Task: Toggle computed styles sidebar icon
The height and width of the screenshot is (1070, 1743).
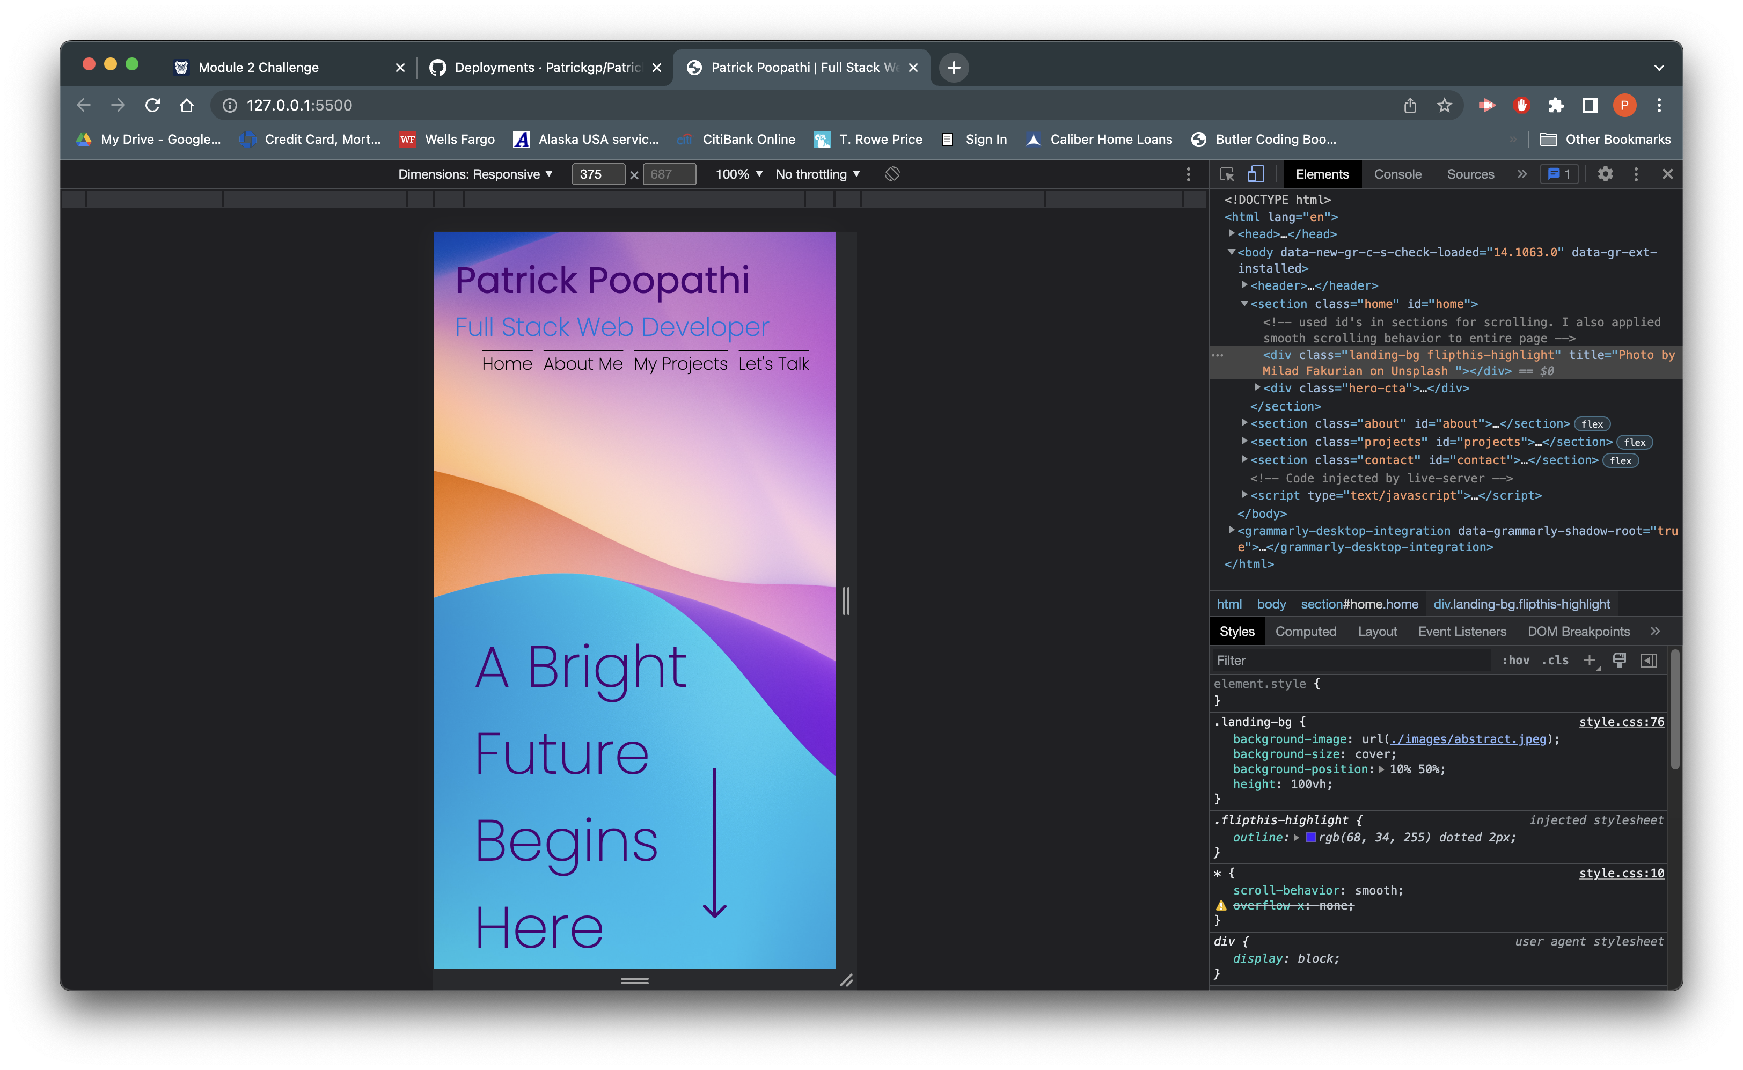Action: [x=1649, y=660]
